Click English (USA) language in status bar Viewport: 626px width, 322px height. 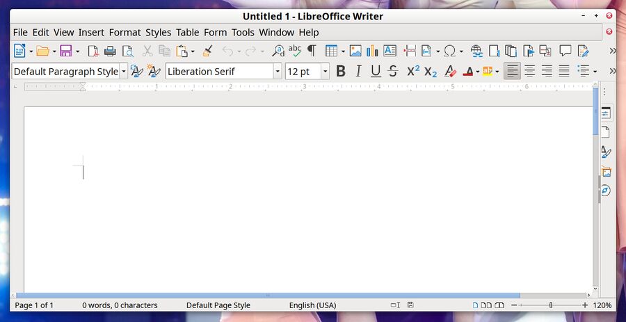312,305
